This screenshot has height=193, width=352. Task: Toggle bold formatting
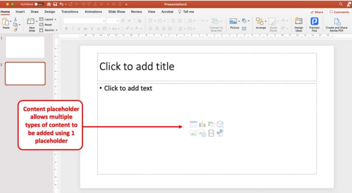[x=66, y=29]
